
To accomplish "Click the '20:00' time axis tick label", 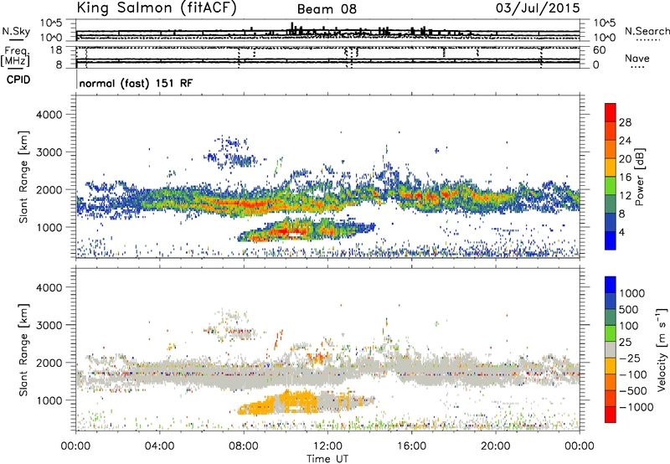I will click(x=495, y=446).
